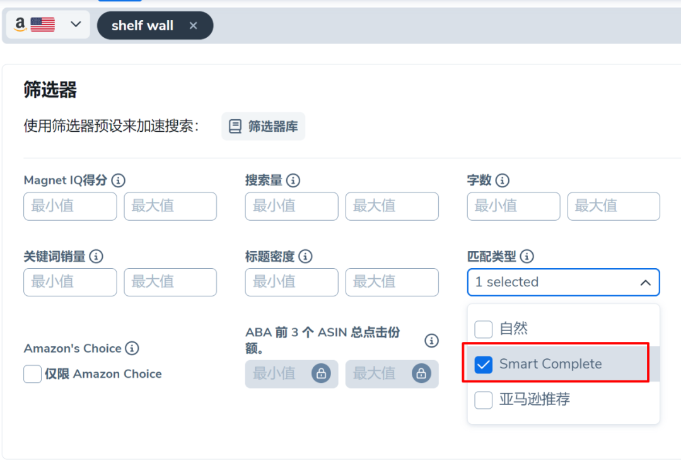Viewport: 681px width, 475px height.
Task: Click info icon next to 关键词销量
Action: pos(96,256)
